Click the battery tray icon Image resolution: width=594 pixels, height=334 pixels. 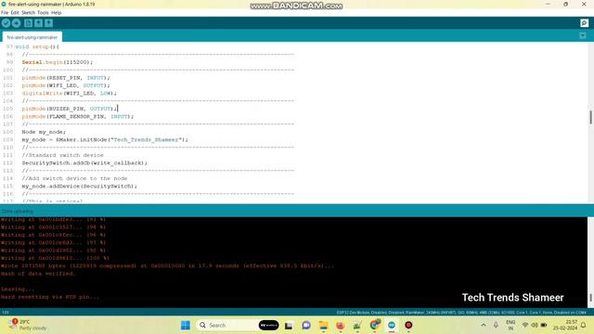click(x=544, y=325)
